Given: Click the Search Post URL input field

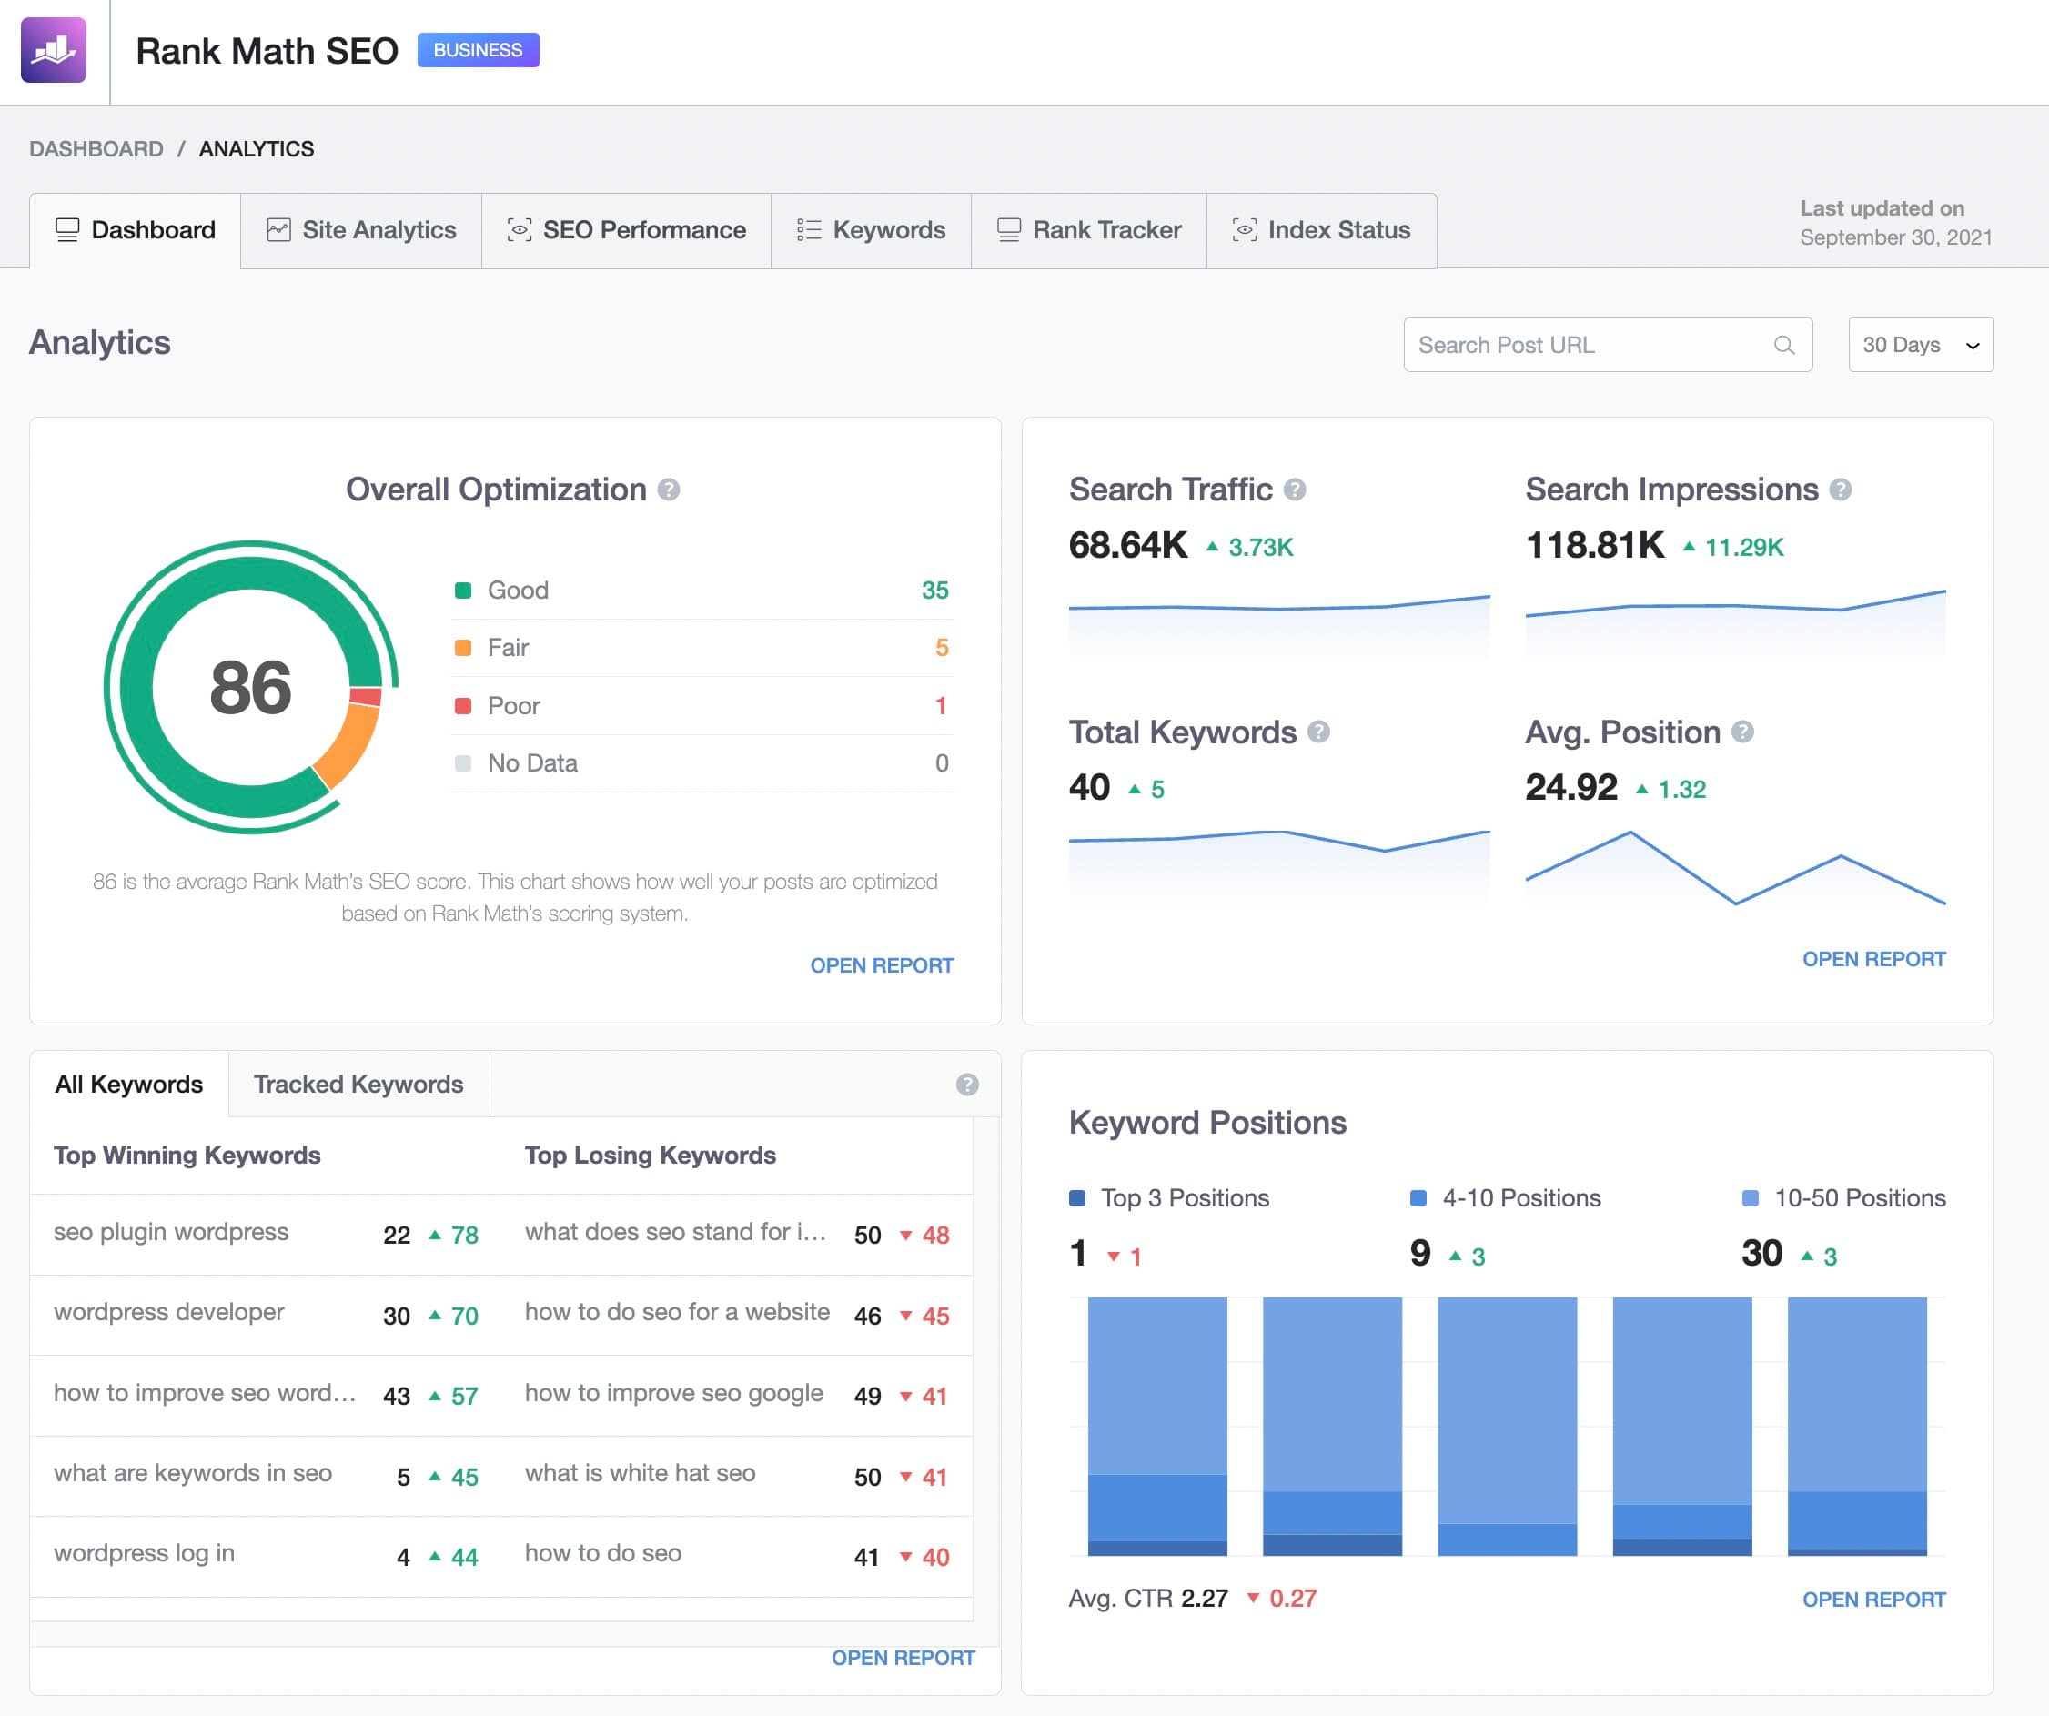Looking at the screenshot, I should (1561, 344).
